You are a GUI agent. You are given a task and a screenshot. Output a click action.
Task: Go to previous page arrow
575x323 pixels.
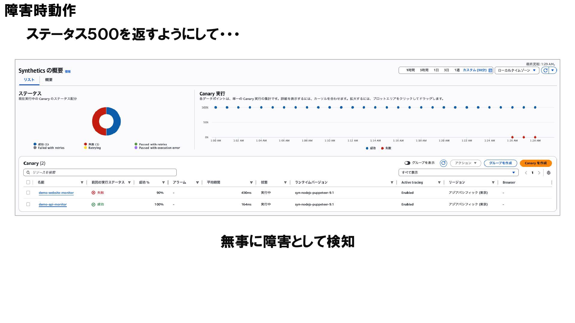click(526, 173)
